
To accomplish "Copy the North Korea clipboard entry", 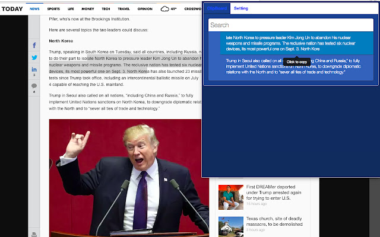I will [x=291, y=43].
